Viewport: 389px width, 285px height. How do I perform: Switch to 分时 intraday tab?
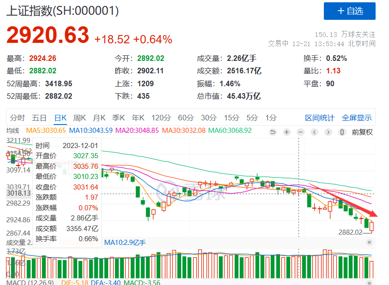[x=18, y=118]
